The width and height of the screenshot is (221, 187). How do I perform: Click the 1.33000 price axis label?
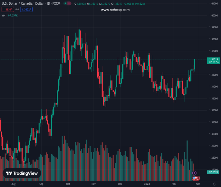click(214, 98)
